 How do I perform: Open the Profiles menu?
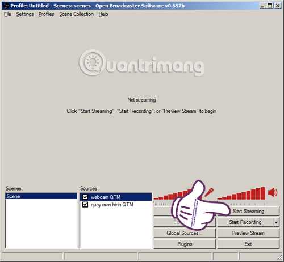pyautogui.click(x=47, y=14)
